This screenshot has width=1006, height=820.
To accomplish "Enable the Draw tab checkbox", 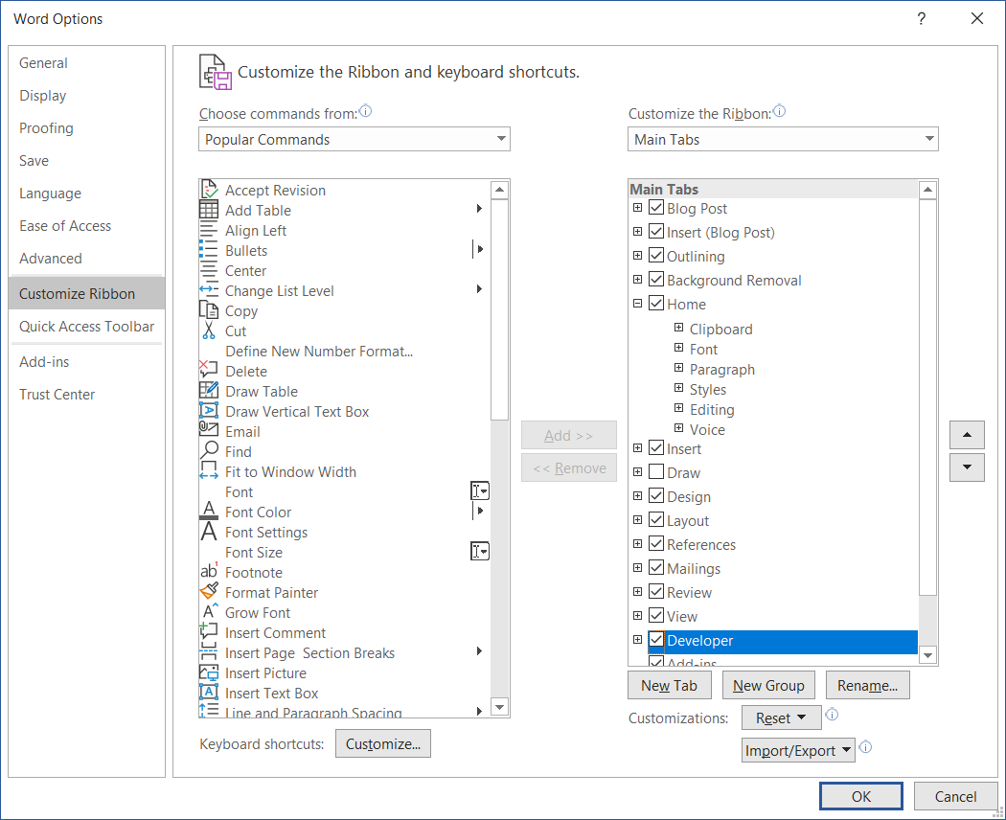I will tap(656, 472).
